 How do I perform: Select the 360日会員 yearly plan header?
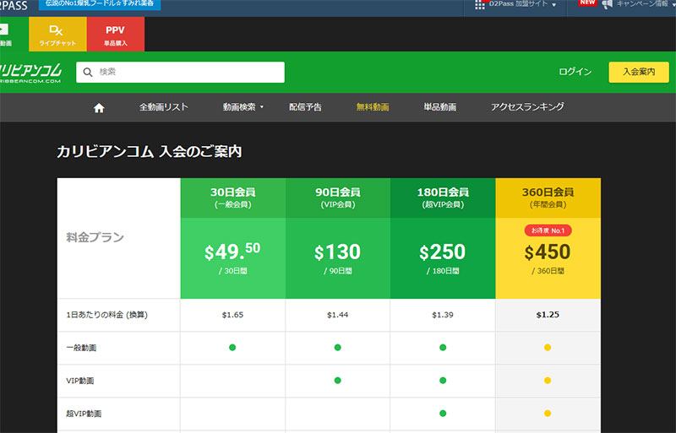coord(548,198)
